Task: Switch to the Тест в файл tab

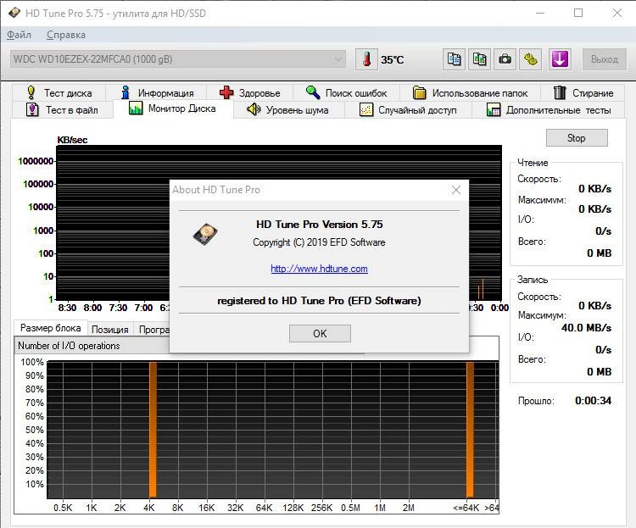Action: (x=62, y=110)
